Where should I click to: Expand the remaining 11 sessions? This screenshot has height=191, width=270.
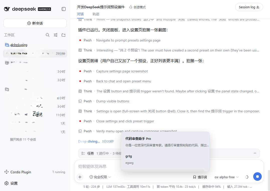(23, 139)
